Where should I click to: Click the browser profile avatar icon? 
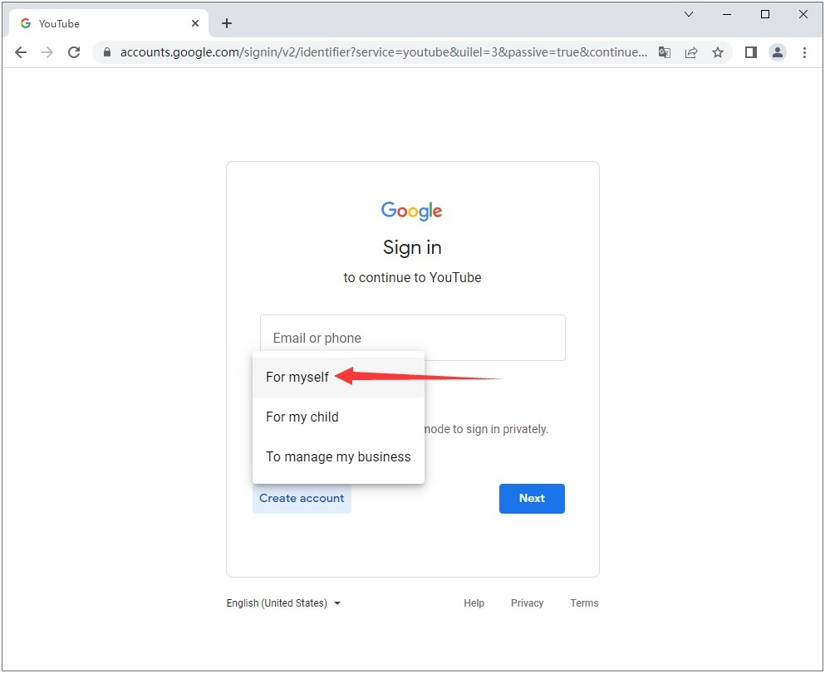778,51
